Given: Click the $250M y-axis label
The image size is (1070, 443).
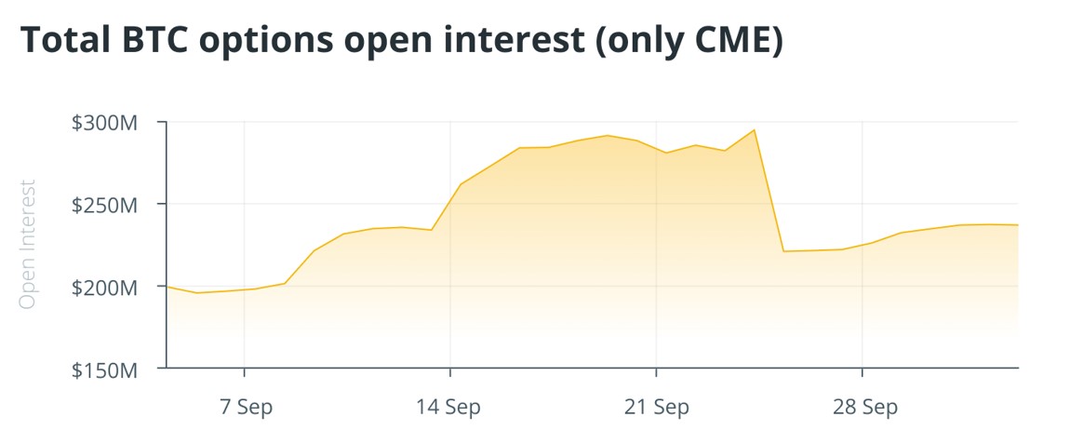Looking at the screenshot, I should [x=104, y=205].
